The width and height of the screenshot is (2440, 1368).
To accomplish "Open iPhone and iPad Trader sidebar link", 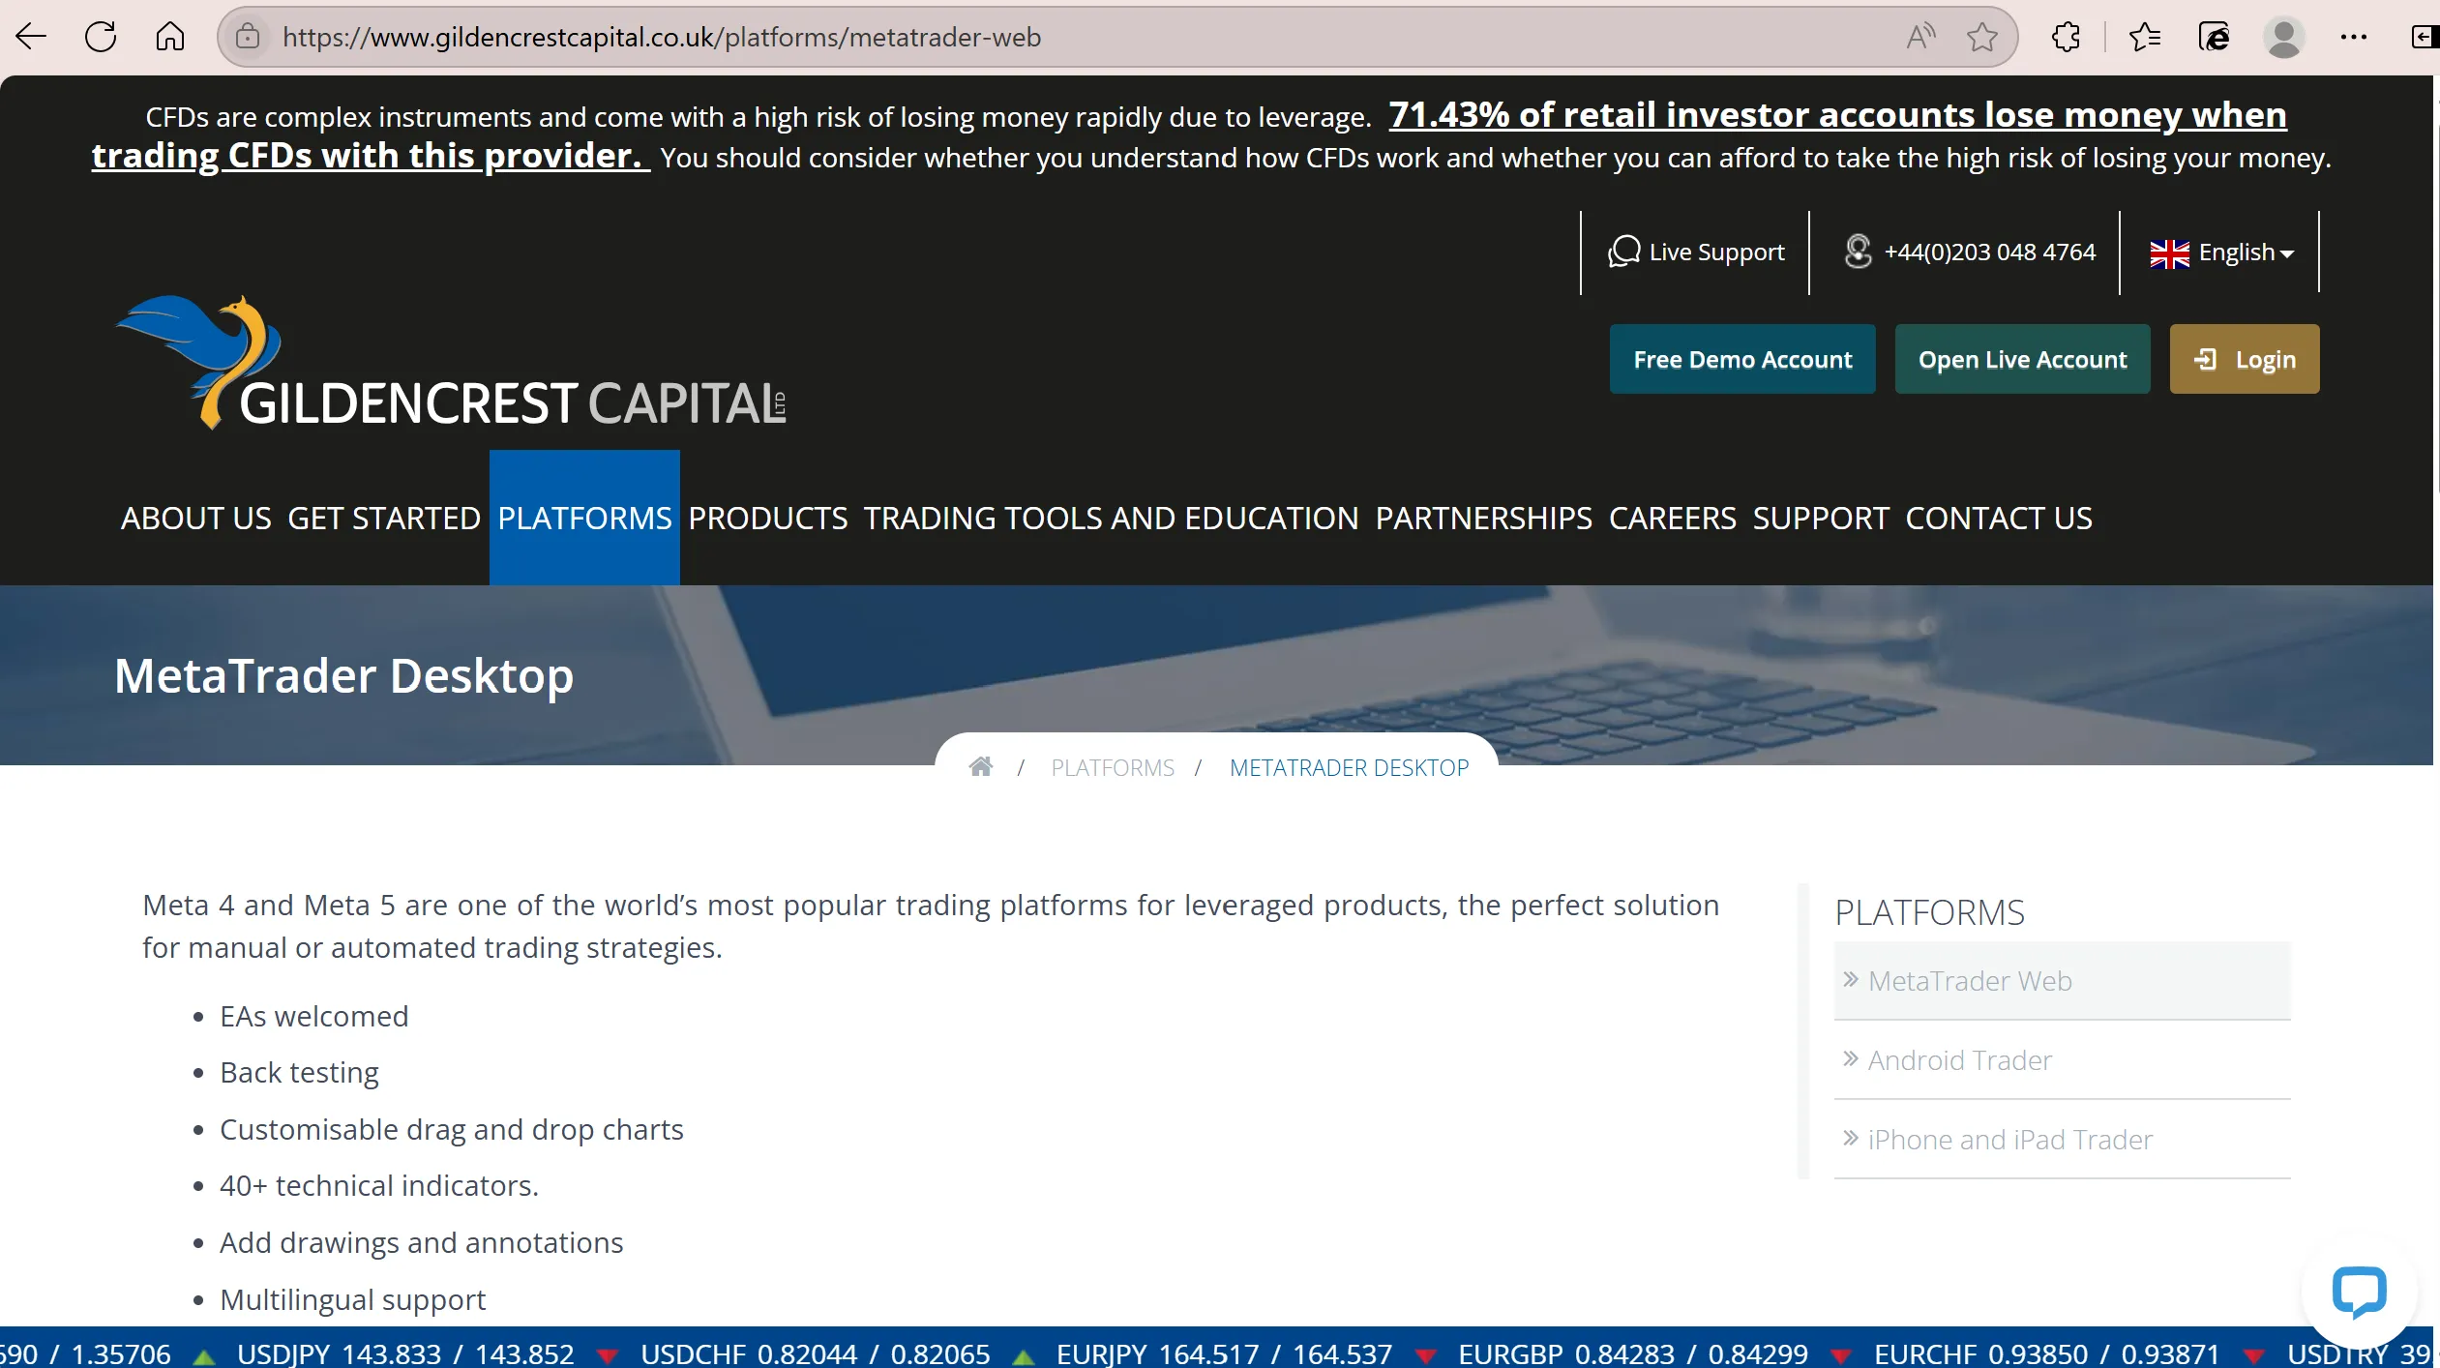I will coord(2062,1139).
